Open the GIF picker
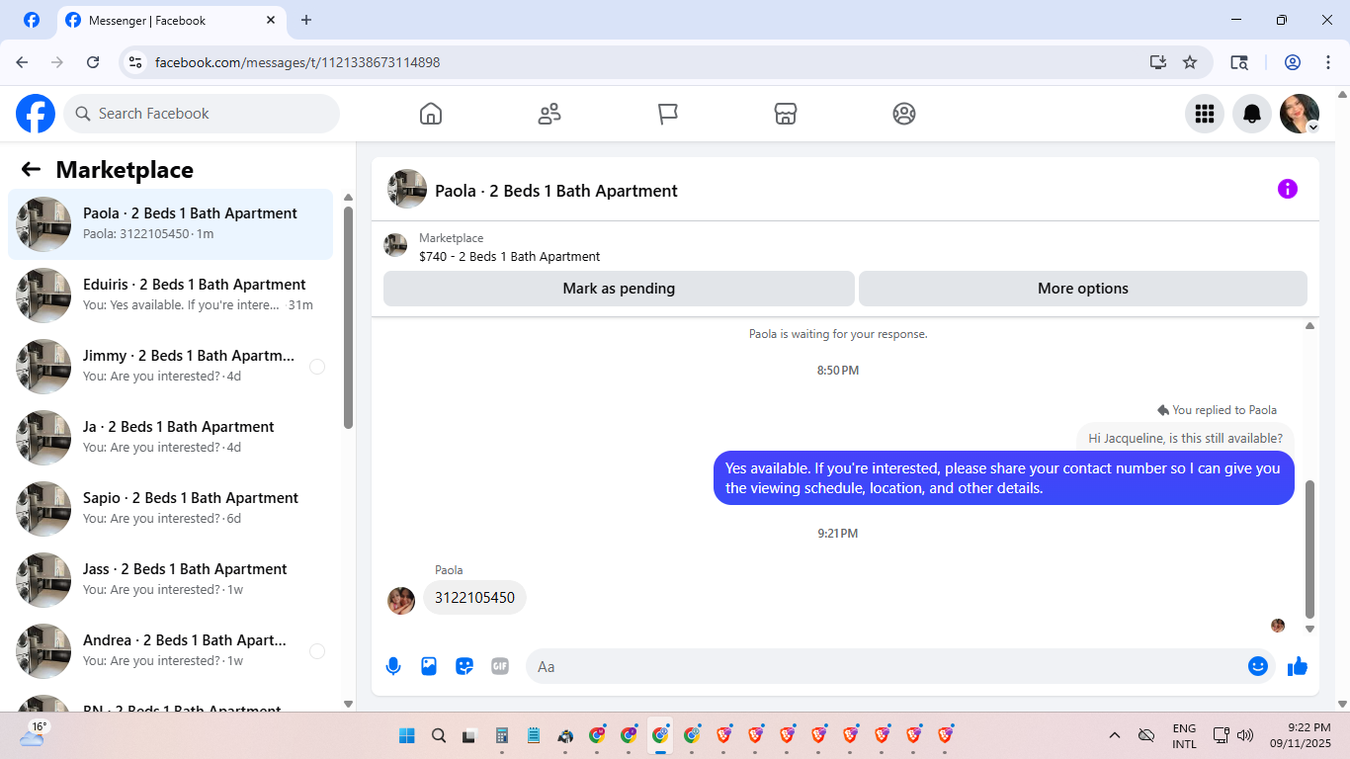 pos(500,666)
